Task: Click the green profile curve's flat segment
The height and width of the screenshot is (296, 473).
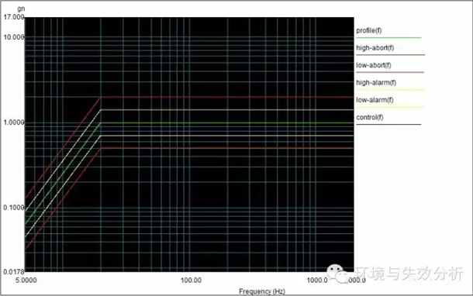Action: coord(227,123)
